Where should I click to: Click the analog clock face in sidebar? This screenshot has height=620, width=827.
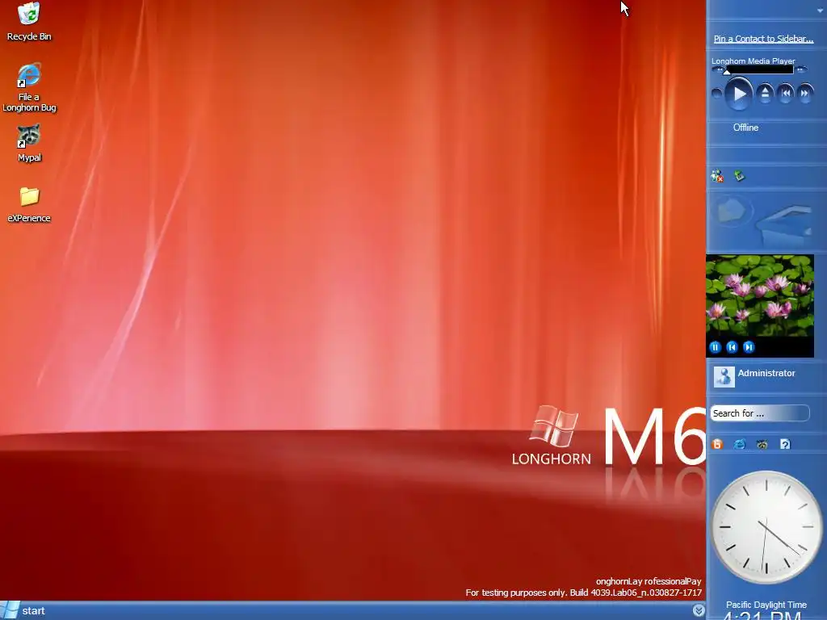pos(766,526)
